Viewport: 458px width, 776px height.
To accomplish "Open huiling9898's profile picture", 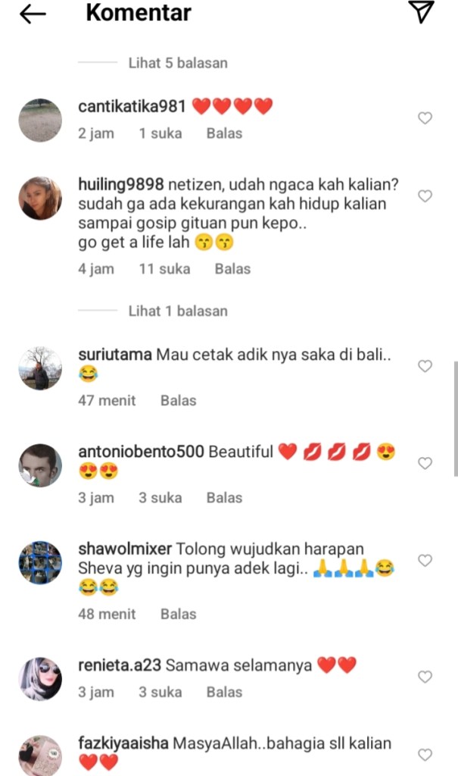I will (x=40, y=198).
